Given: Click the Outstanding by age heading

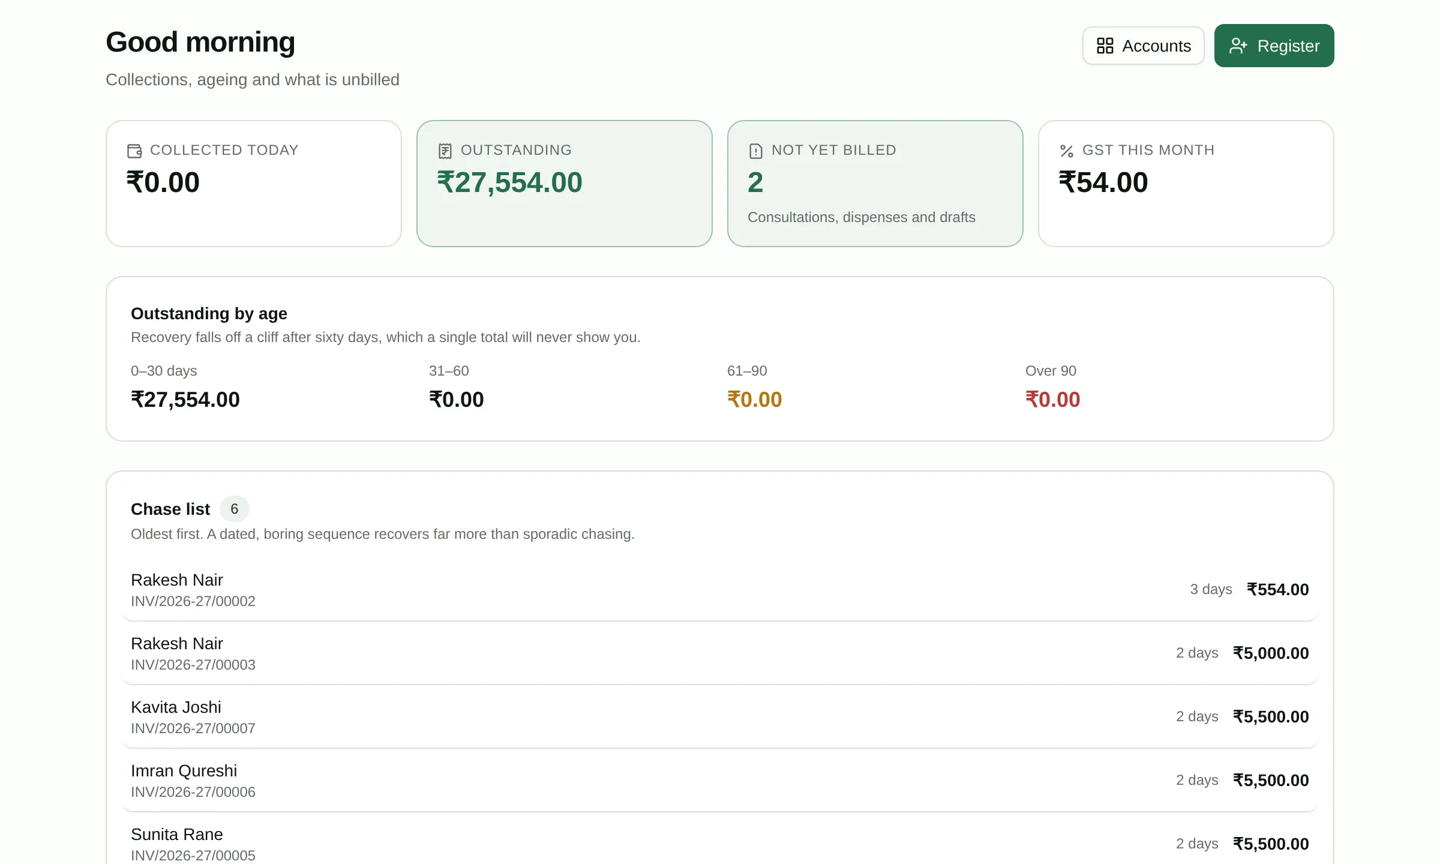Looking at the screenshot, I should point(209,314).
